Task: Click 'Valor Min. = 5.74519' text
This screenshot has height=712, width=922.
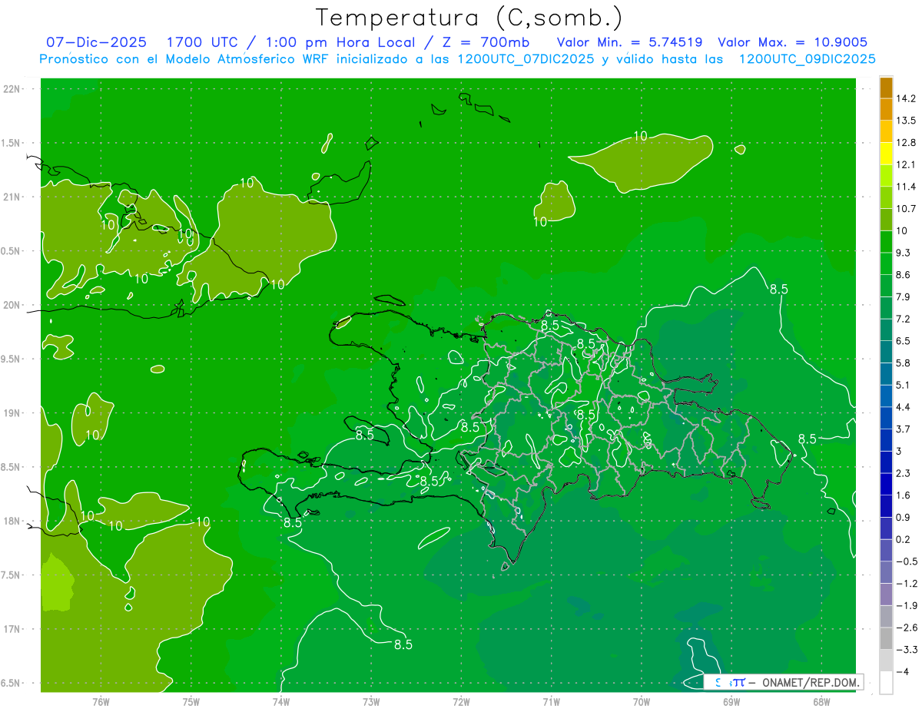Action: click(x=630, y=42)
